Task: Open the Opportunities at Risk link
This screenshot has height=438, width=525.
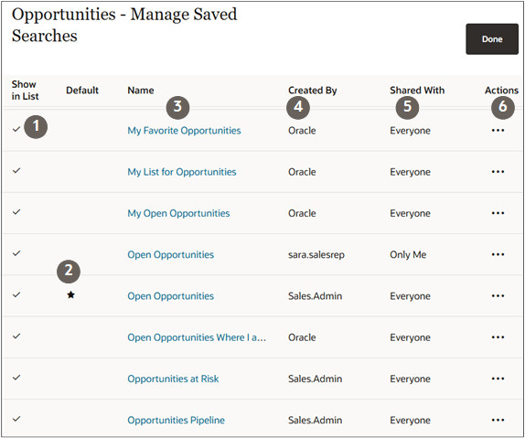Action: pyautogui.click(x=173, y=379)
